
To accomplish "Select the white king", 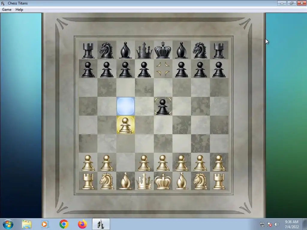I will (163, 181).
